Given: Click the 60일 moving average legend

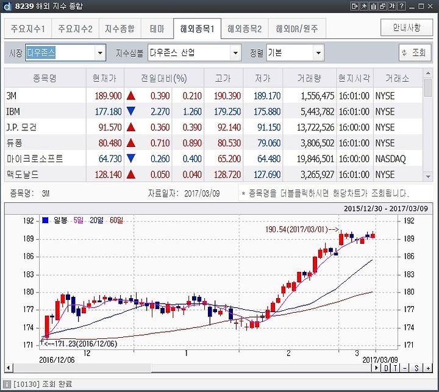Looking at the screenshot, I should tap(116, 220).
